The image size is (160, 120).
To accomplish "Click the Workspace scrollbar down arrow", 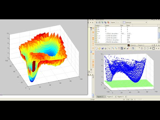I will click(159, 42).
